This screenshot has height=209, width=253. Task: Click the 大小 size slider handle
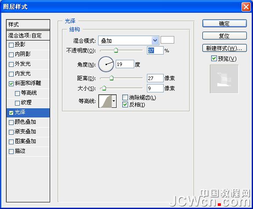point(104,88)
